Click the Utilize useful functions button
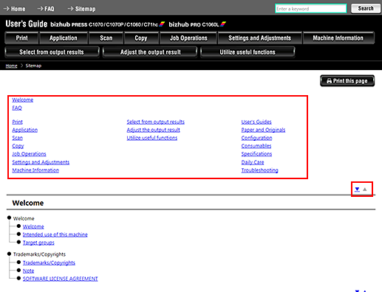Screen dimensions: 382x292 (x=248, y=52)
